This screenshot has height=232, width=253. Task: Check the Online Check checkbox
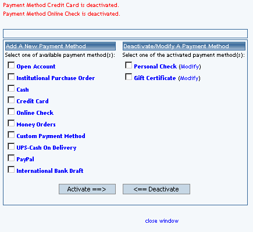click(11, 111)
